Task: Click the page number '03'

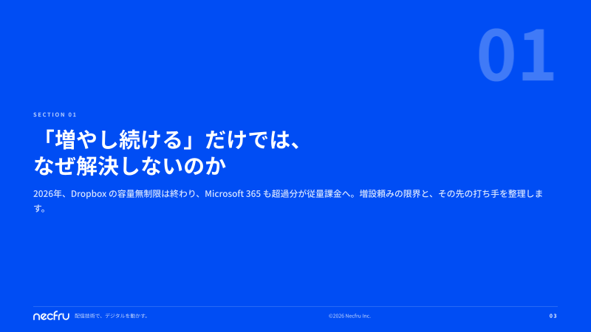Action: pyautogui.click(x=553, y=316)
